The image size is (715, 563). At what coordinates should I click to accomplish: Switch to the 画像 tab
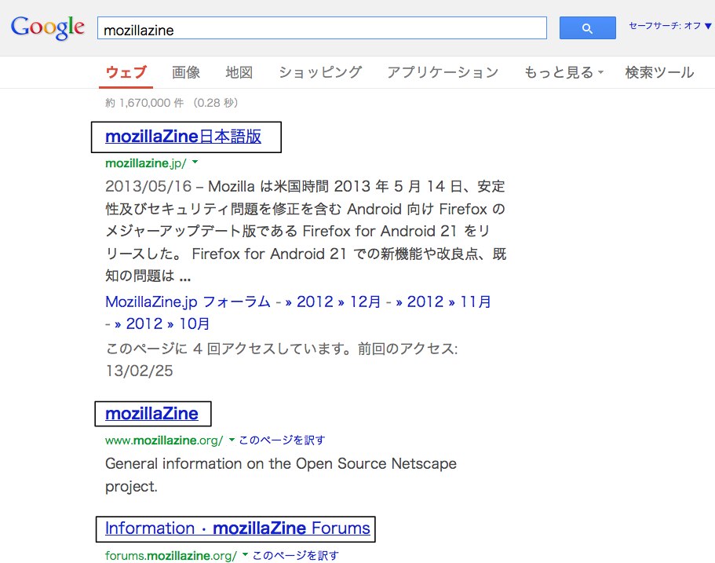[186, 72]
